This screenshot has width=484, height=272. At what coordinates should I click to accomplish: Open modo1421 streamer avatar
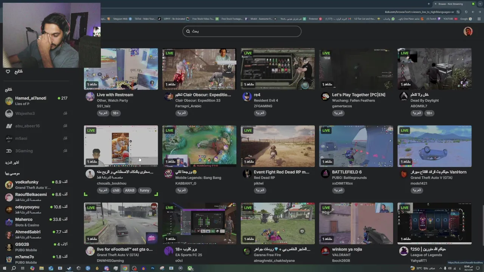[404, 174]
